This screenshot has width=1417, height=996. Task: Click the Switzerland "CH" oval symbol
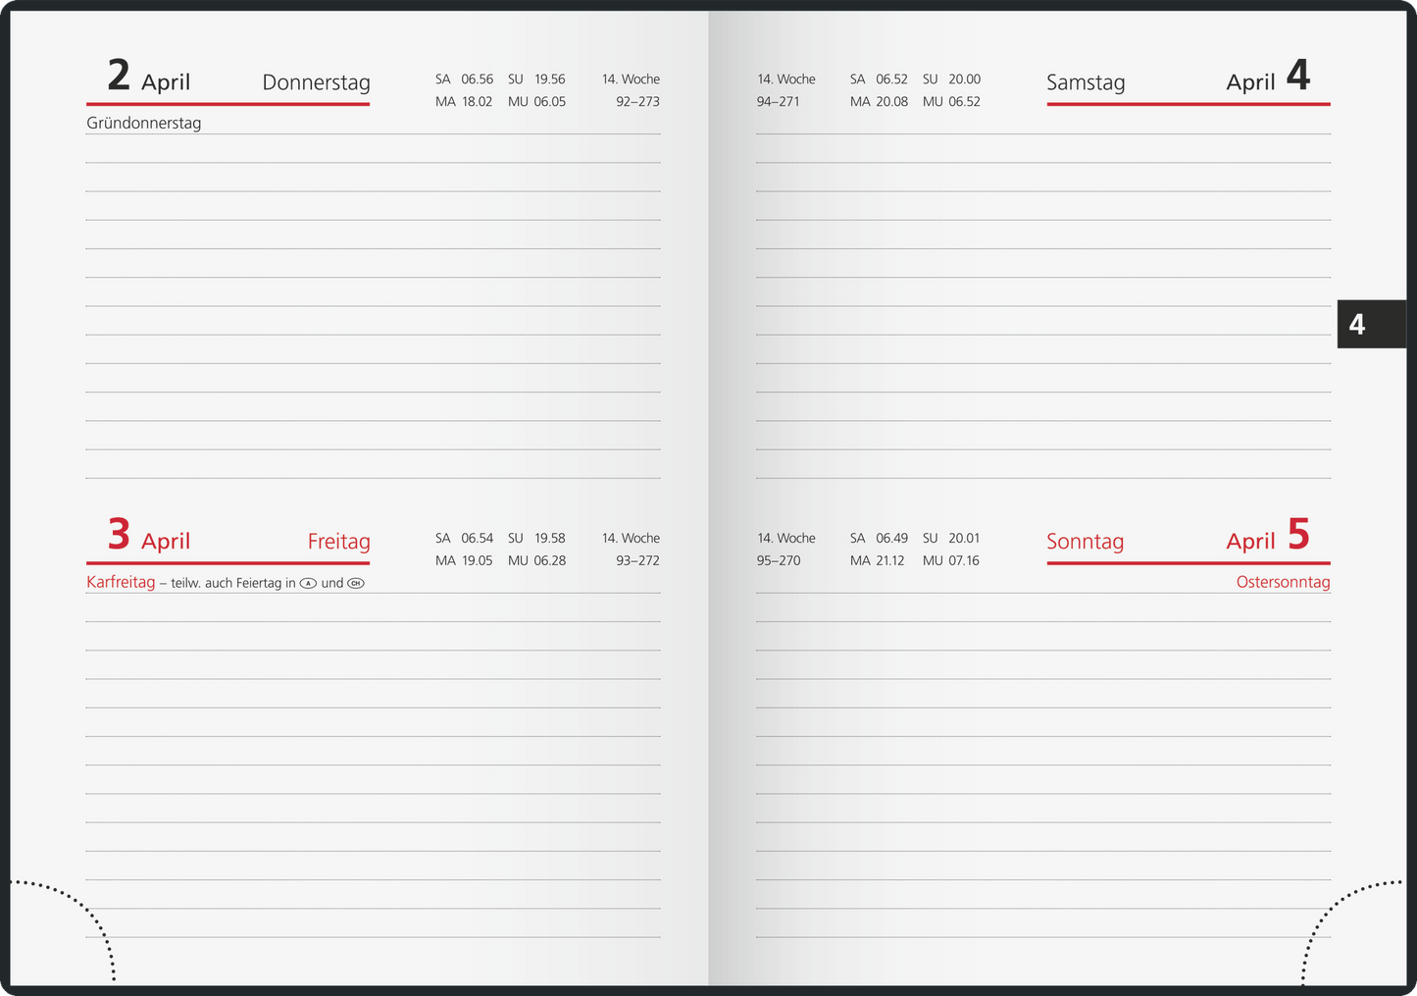(x=355, y=583)
